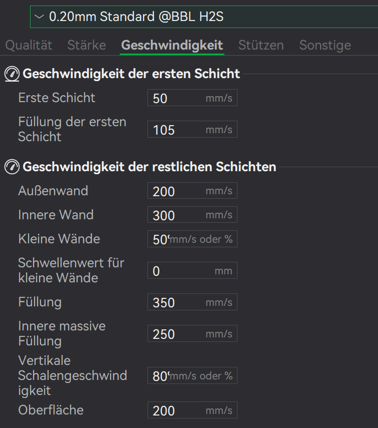Viewport: 378px width, 428px height.
Task: Click the Geschwindigkeit der restlichen Schichten heading
Action: click(149, 167)
